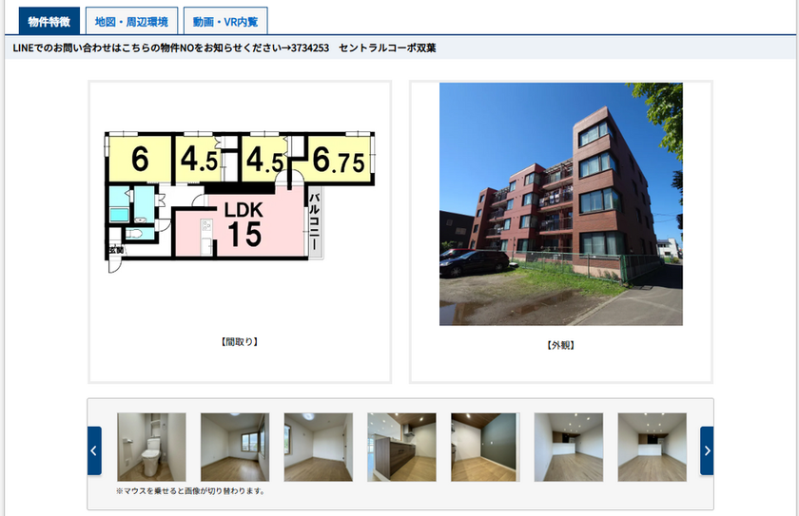This screenshot has width=799, height=516.
Task: Select the third thumbnail, room with left window
Action: click(318, 447)
